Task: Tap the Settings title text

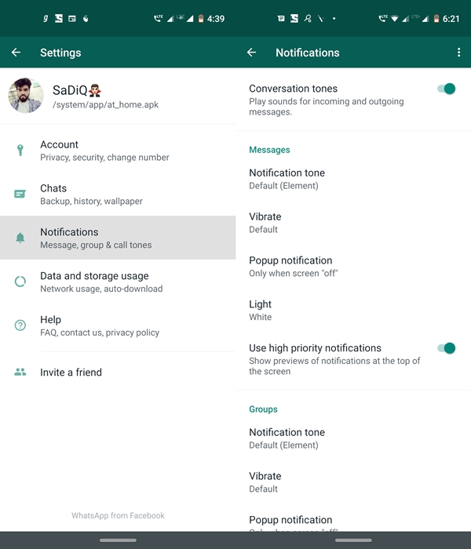Action: (x=60, y=53)
